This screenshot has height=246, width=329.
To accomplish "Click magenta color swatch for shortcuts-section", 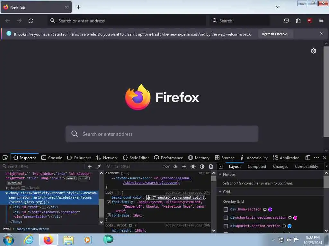I will pos(295,218).
